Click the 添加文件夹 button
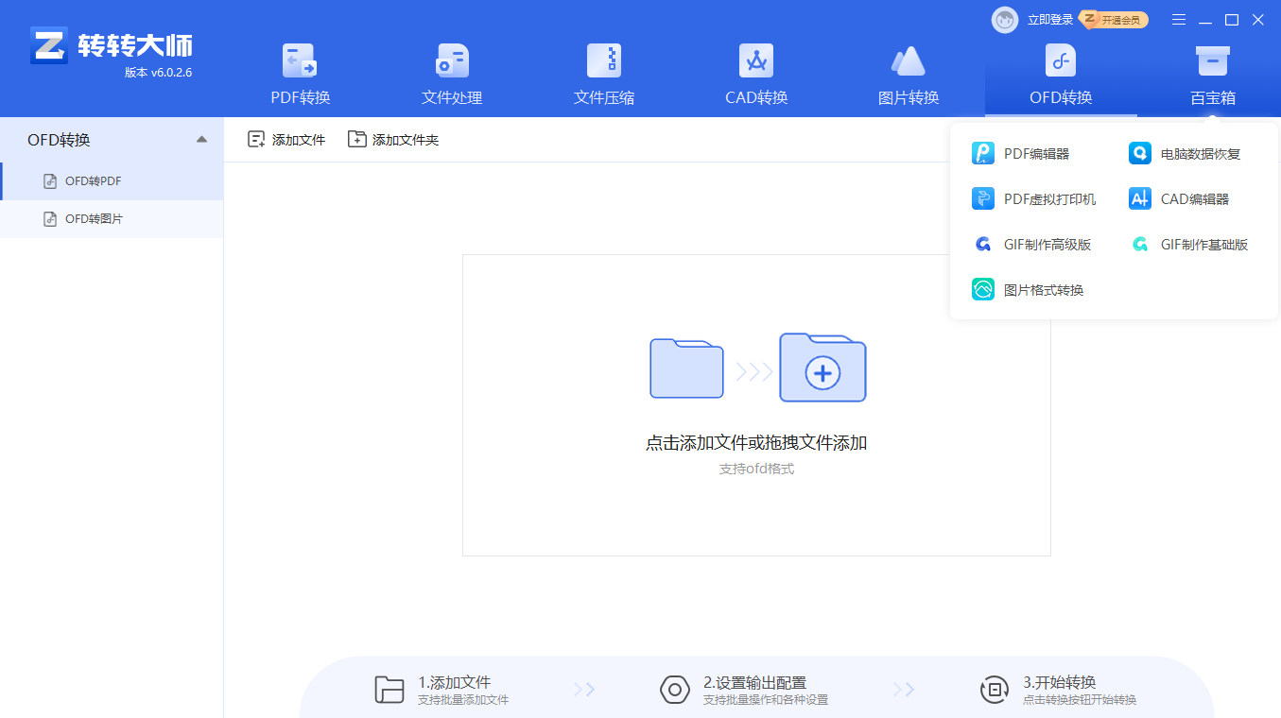Screen dimensions: 1281x718 [393, 140]
